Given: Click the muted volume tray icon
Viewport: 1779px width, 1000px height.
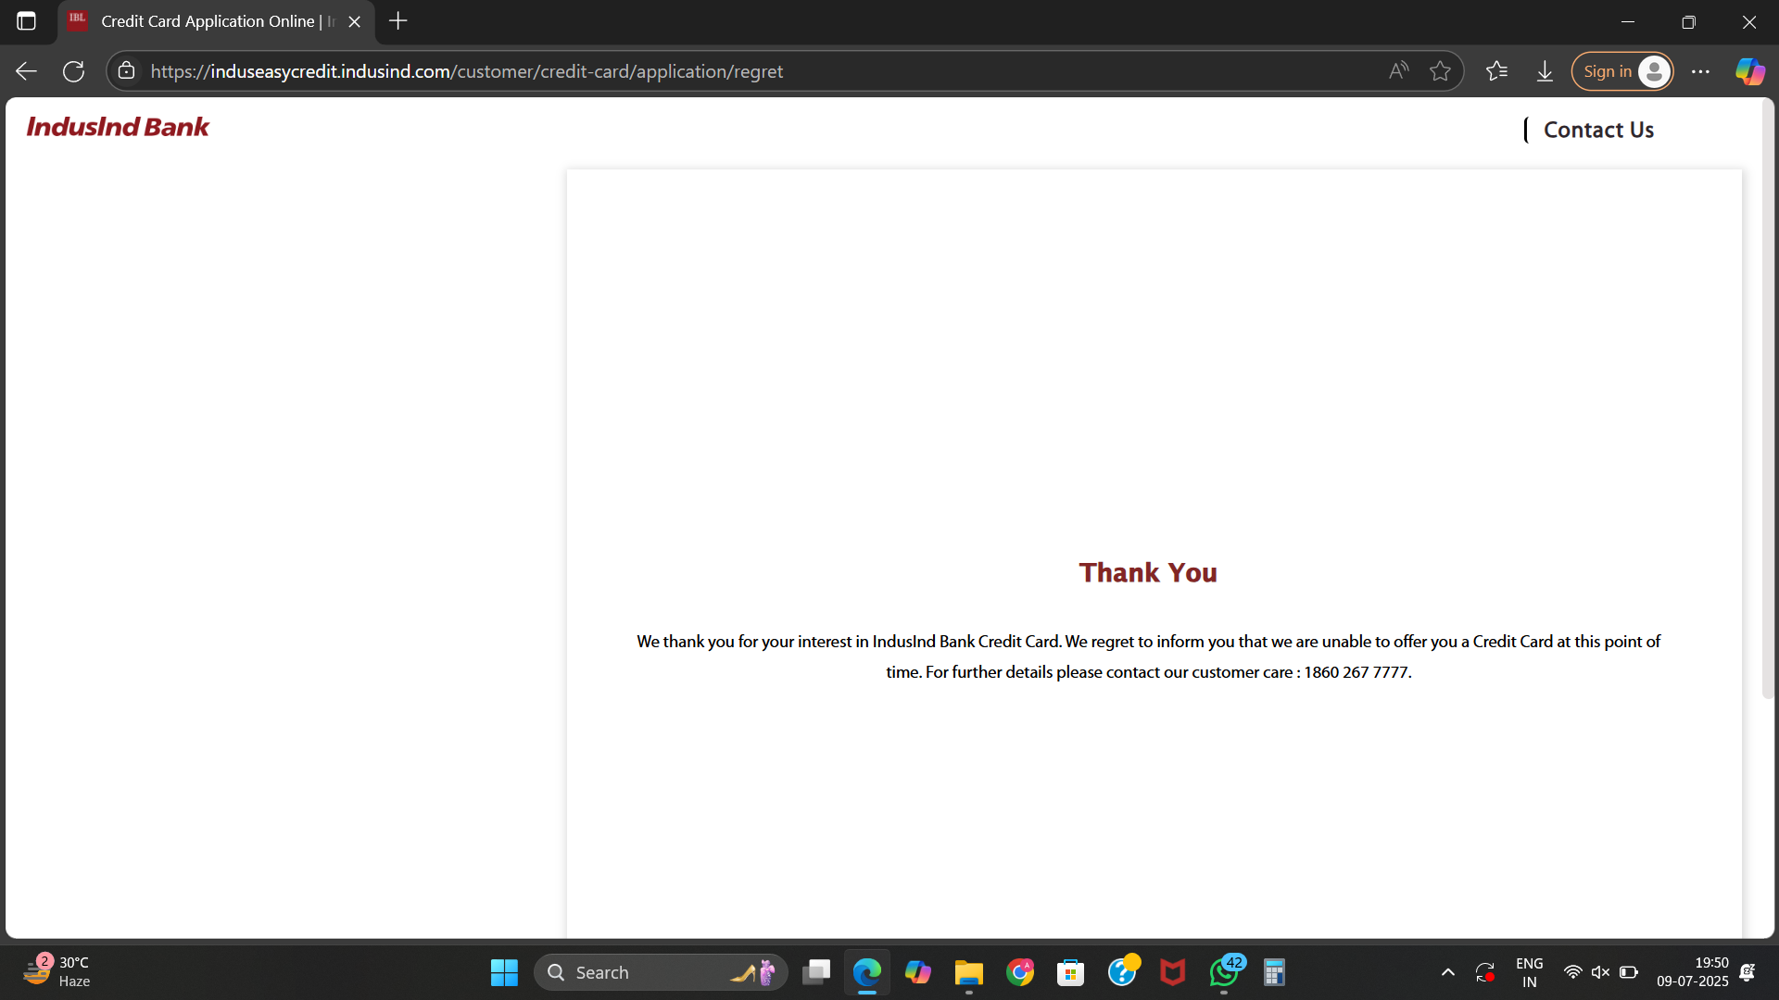Looking at the screenshot, I should (1600, 972).
